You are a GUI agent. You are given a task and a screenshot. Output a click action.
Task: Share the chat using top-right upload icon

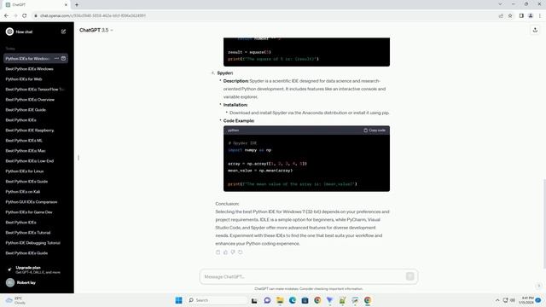pyautogui.click(x=535, y=31)
